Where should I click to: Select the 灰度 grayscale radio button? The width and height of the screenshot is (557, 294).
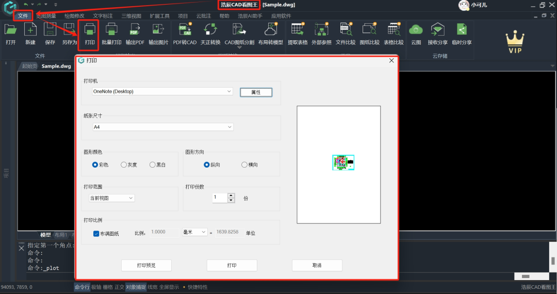point(124,165)
